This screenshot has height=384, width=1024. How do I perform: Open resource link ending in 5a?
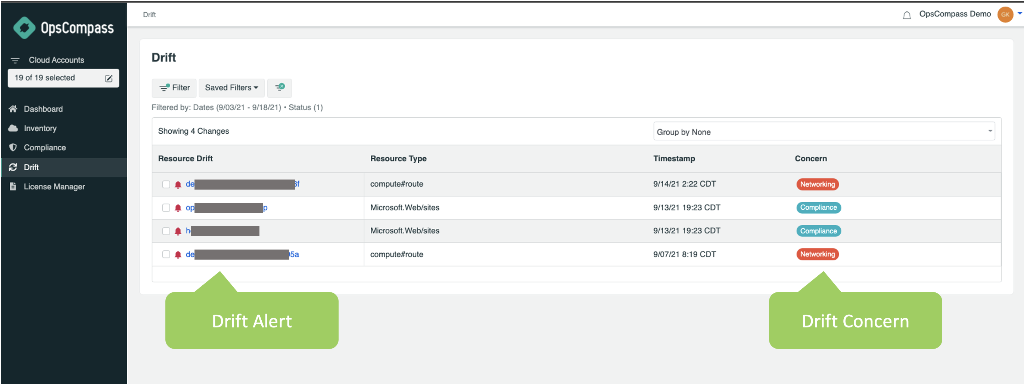coord(294,254)
